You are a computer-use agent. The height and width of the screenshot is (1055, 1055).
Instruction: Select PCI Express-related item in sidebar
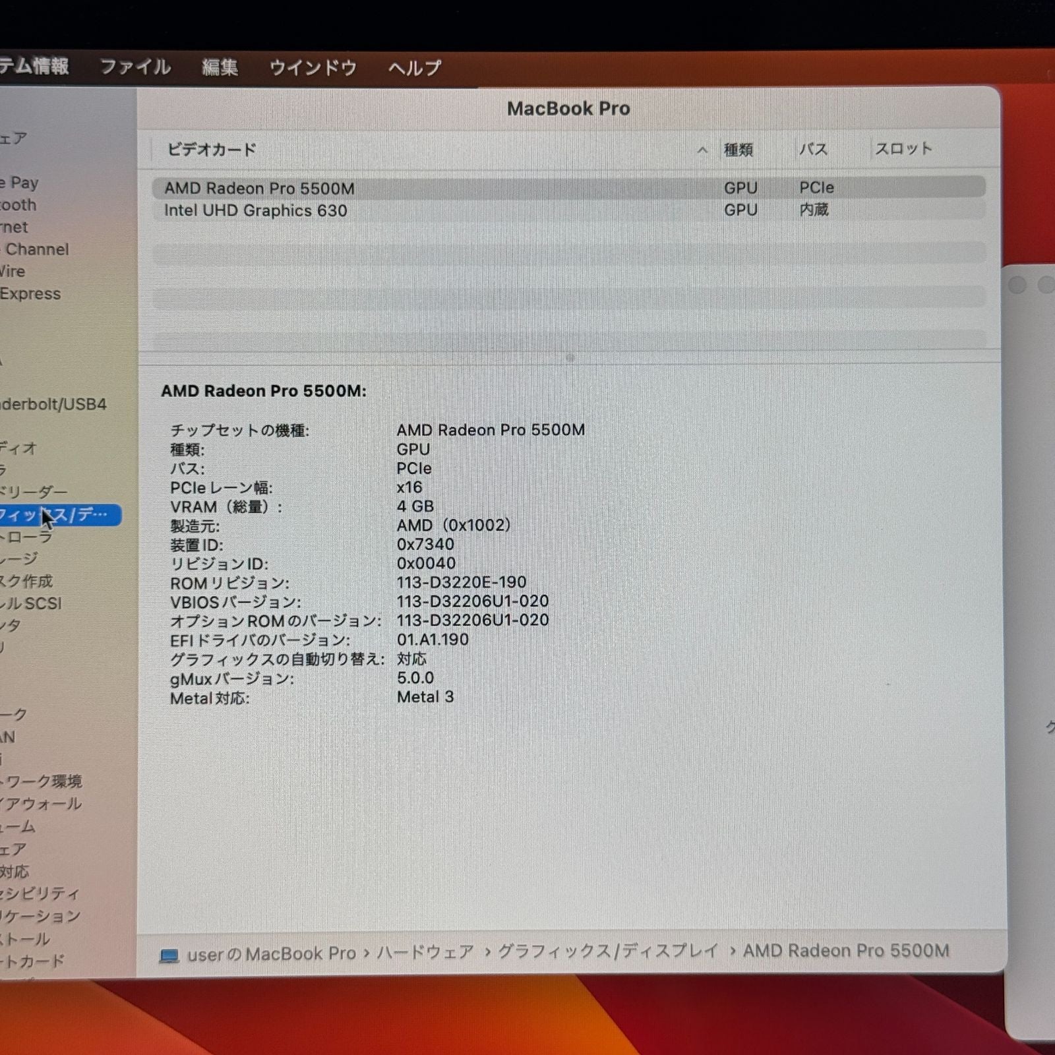tap(30, 294)
